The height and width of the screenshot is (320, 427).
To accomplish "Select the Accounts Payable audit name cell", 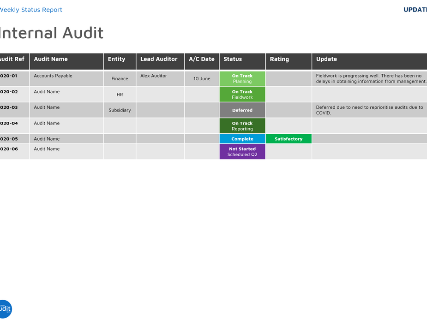I will (x=66, y=79).
